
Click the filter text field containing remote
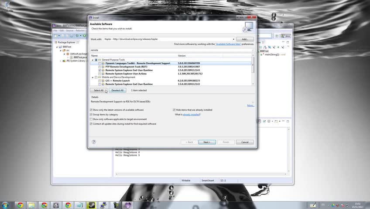tap(172, 50)
